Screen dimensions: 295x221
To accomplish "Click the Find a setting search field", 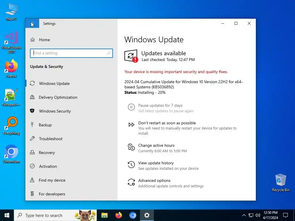I will 71,53.
